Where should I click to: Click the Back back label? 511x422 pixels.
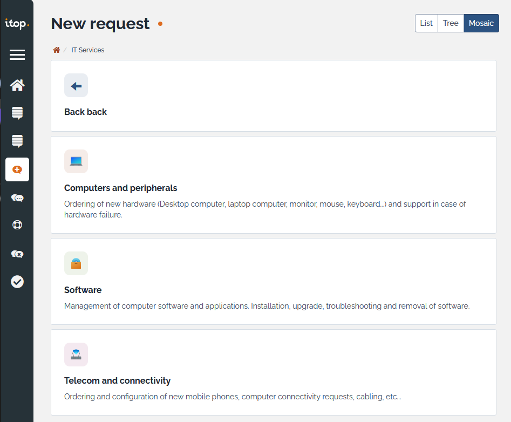point(85,112)
